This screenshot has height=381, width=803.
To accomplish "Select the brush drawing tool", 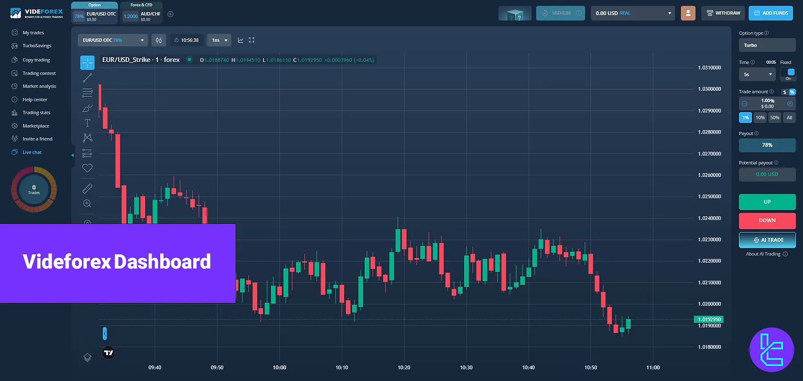I will coord(87,108).
